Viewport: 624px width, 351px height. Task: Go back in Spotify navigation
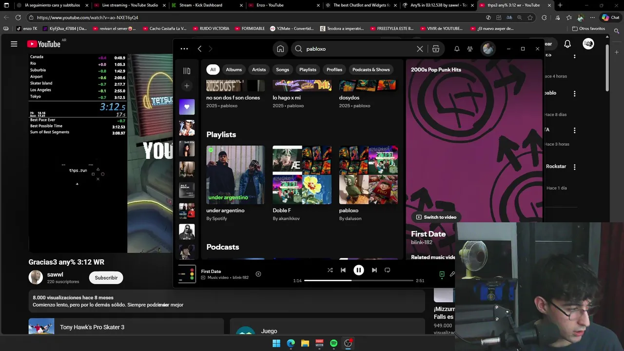(199, 49)
